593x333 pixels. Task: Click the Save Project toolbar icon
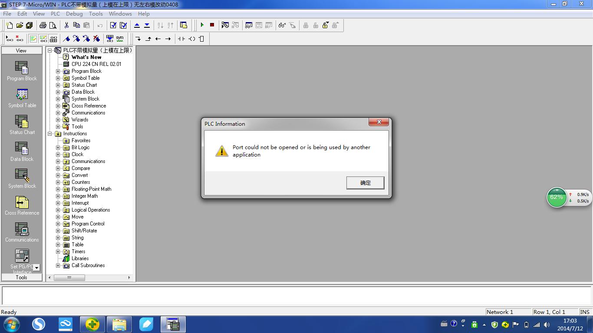30,25
